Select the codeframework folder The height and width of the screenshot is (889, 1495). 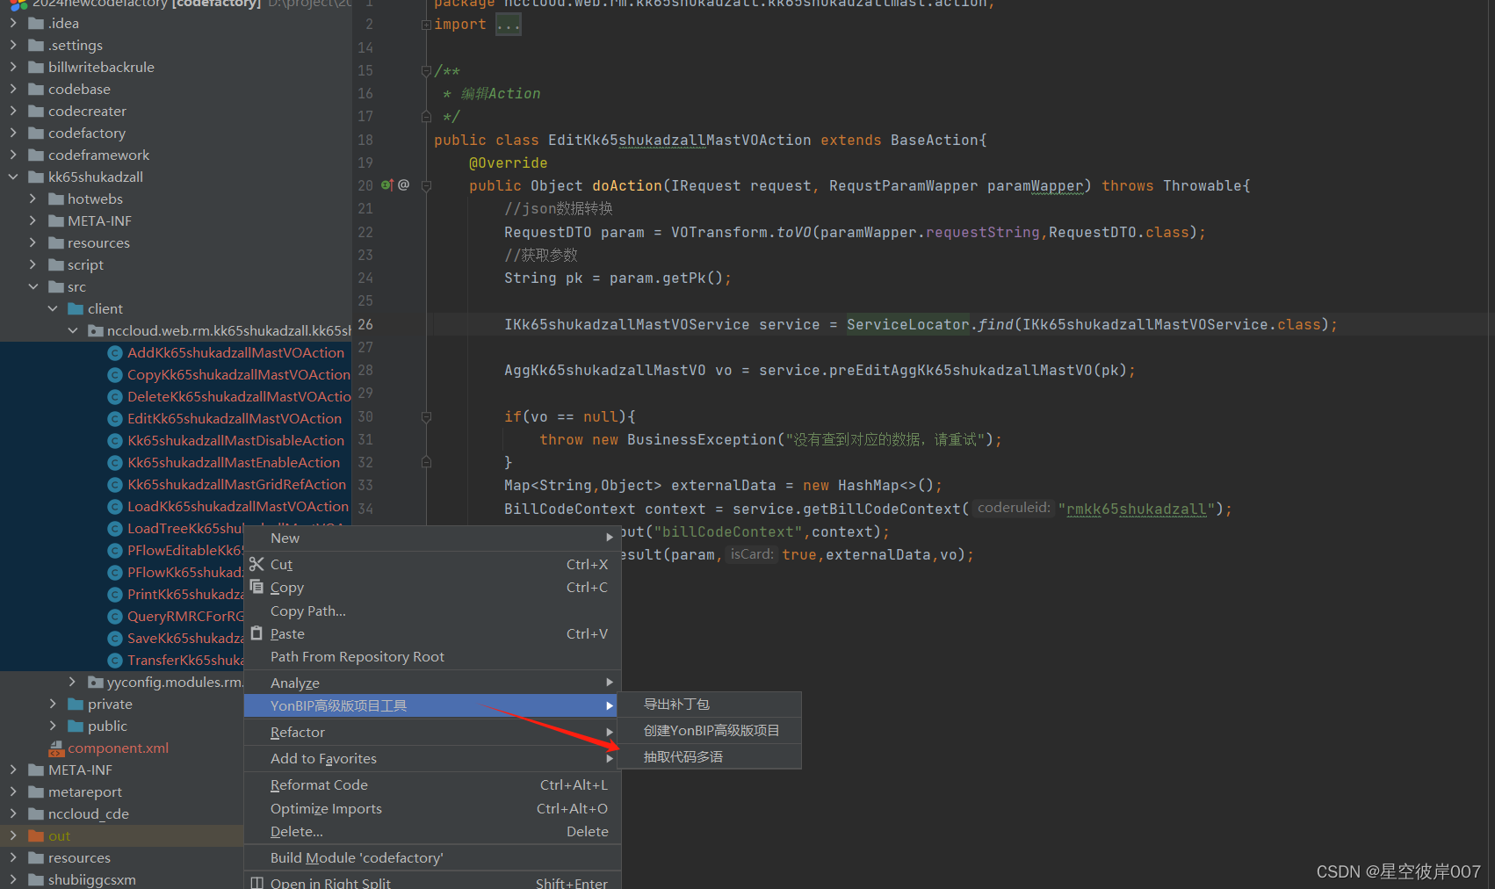coord(98,155)
